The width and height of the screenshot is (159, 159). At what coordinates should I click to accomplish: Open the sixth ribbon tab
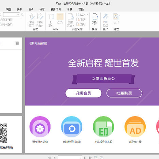tap(70, 9)
